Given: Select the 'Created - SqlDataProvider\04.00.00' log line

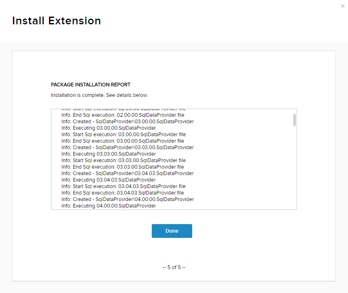Looking at the screenshot, I should (x=127, y=199).
